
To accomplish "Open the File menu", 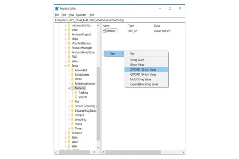I will pyautogui.click(x=57, y=15).
